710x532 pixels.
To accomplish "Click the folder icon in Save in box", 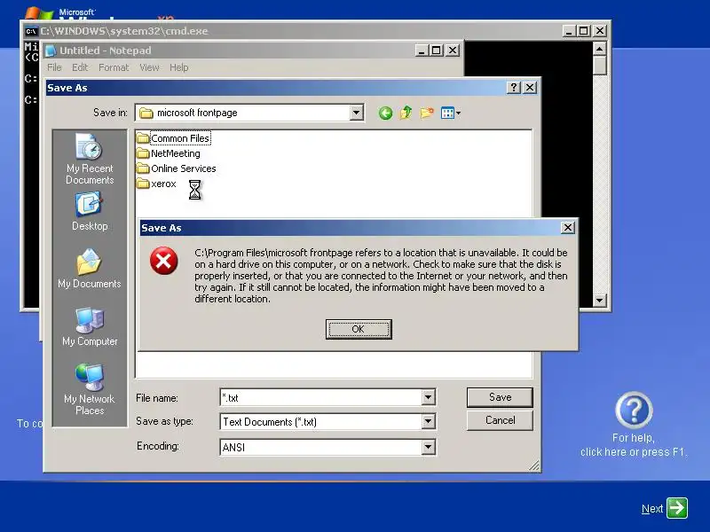I will tap(146, 113).
